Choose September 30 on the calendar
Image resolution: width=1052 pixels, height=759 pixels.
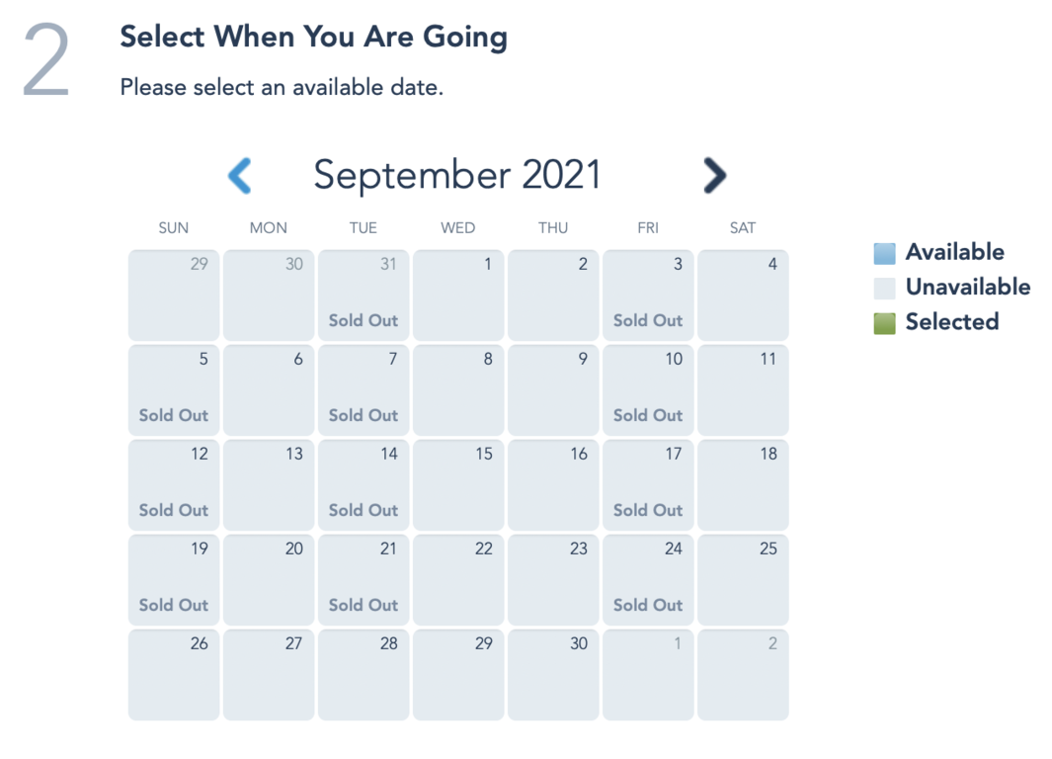point(553,674)
